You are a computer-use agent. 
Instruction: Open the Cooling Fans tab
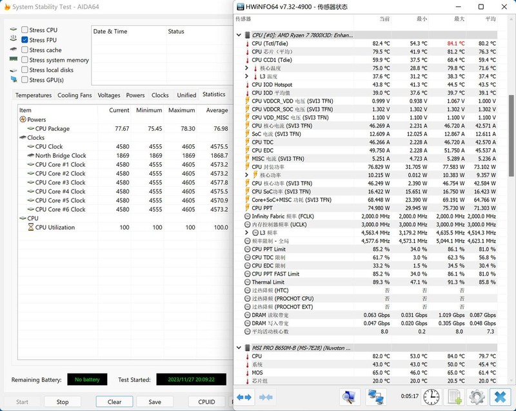pyautogui.click(x=74, y=95)
